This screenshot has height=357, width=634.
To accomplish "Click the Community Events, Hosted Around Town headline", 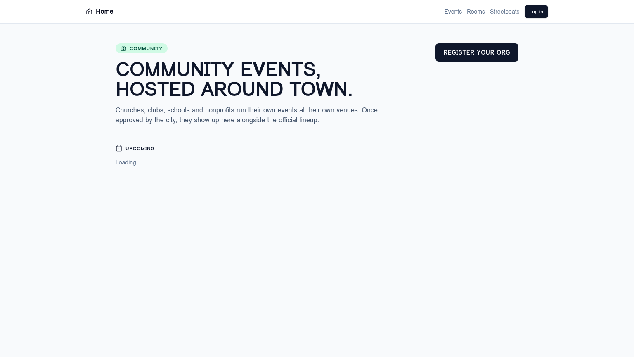I will (x=234, y=79).
